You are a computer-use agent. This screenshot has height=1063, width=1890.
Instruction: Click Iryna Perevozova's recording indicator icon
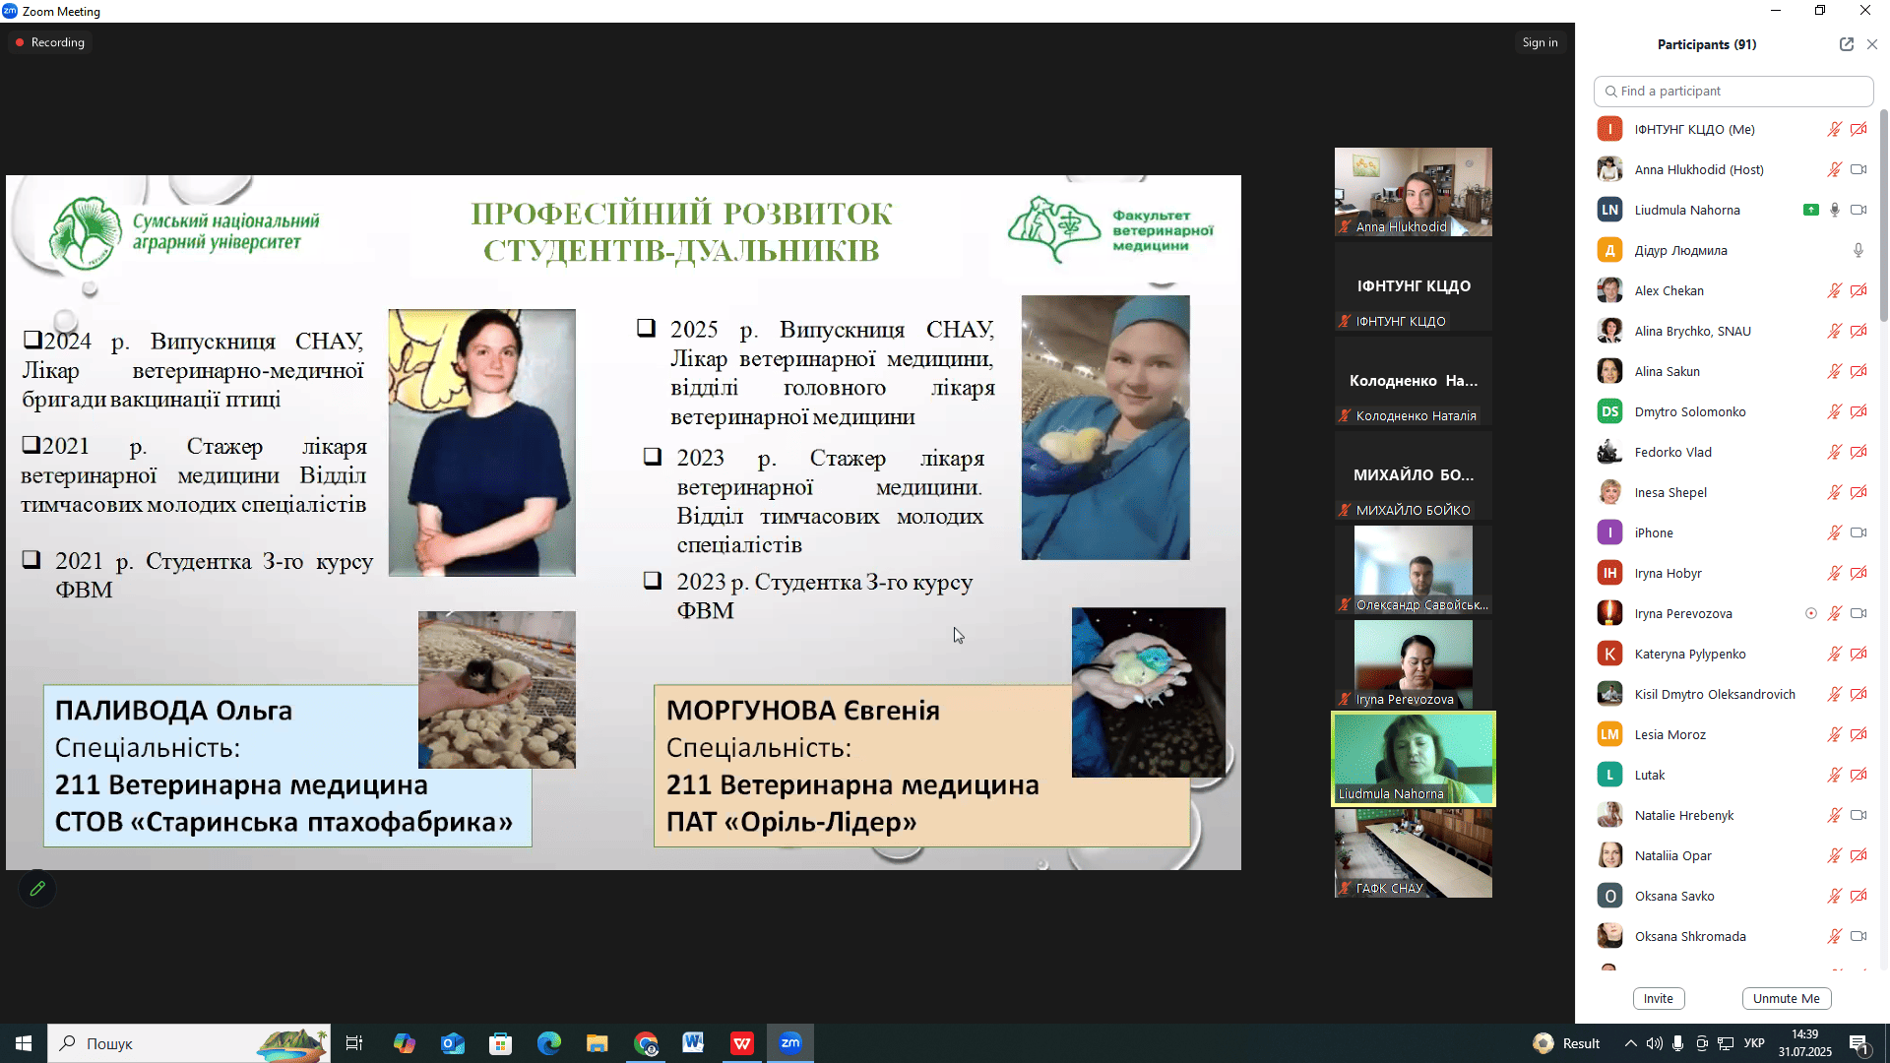[1811, 613]
